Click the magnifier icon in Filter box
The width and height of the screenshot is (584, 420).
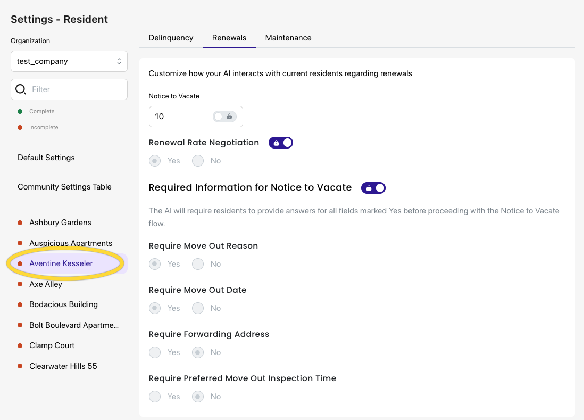(21, 89)
